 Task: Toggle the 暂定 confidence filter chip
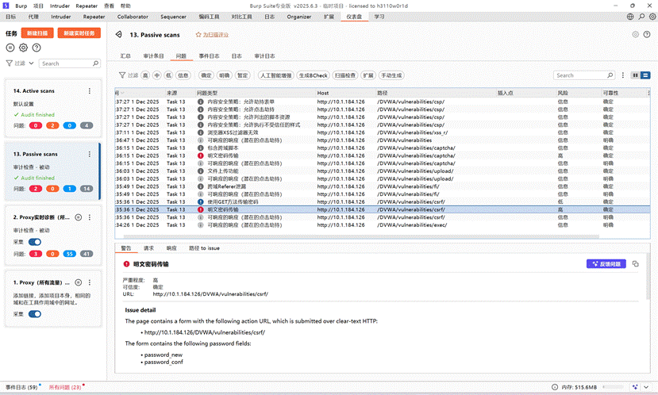point(243,75)
